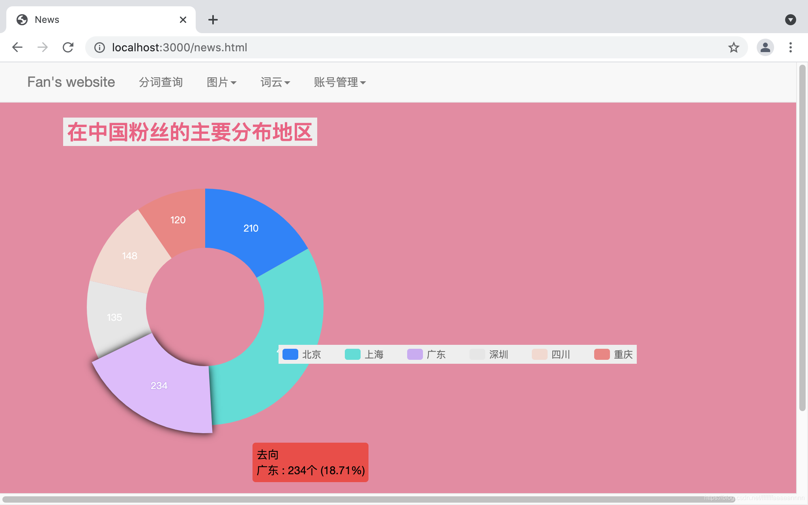Open the Chrome three-dot menu

(x=790, y=47)
